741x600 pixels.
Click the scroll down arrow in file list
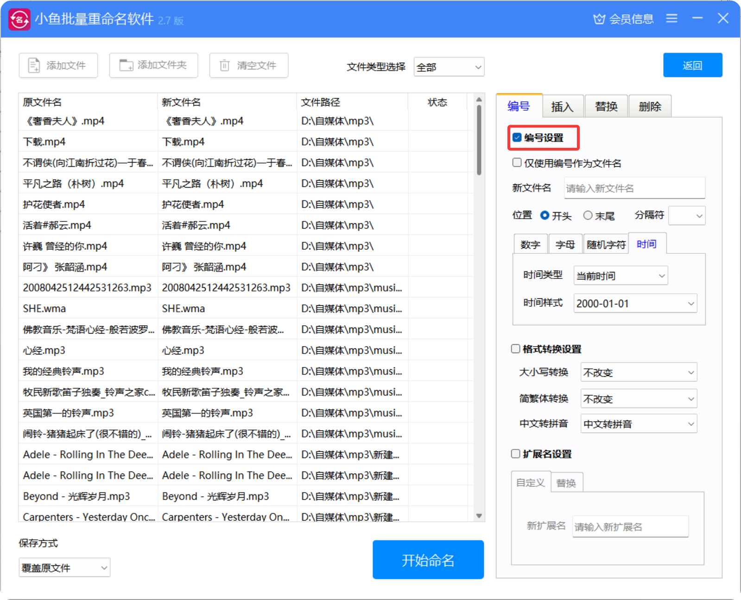coord(479,516)
